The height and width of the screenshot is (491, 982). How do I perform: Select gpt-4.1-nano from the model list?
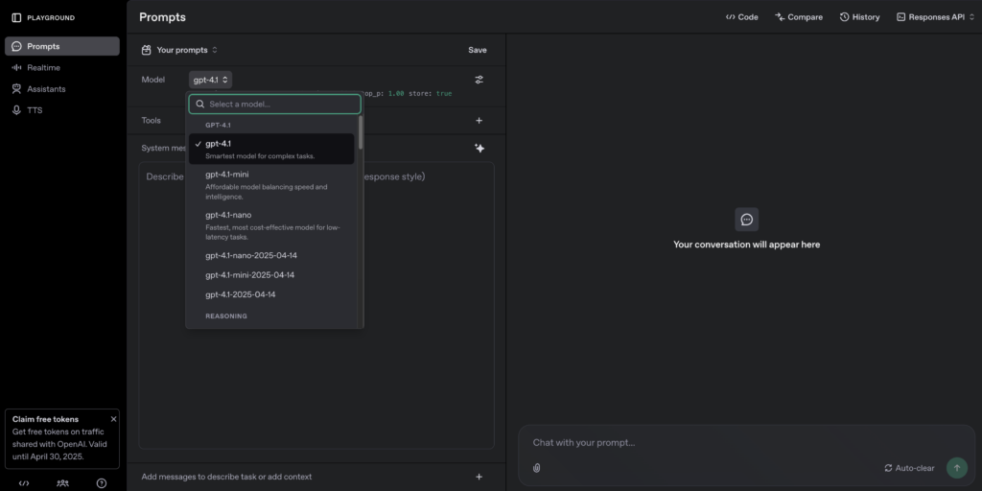pyautogui.click(x=271, y=225)
